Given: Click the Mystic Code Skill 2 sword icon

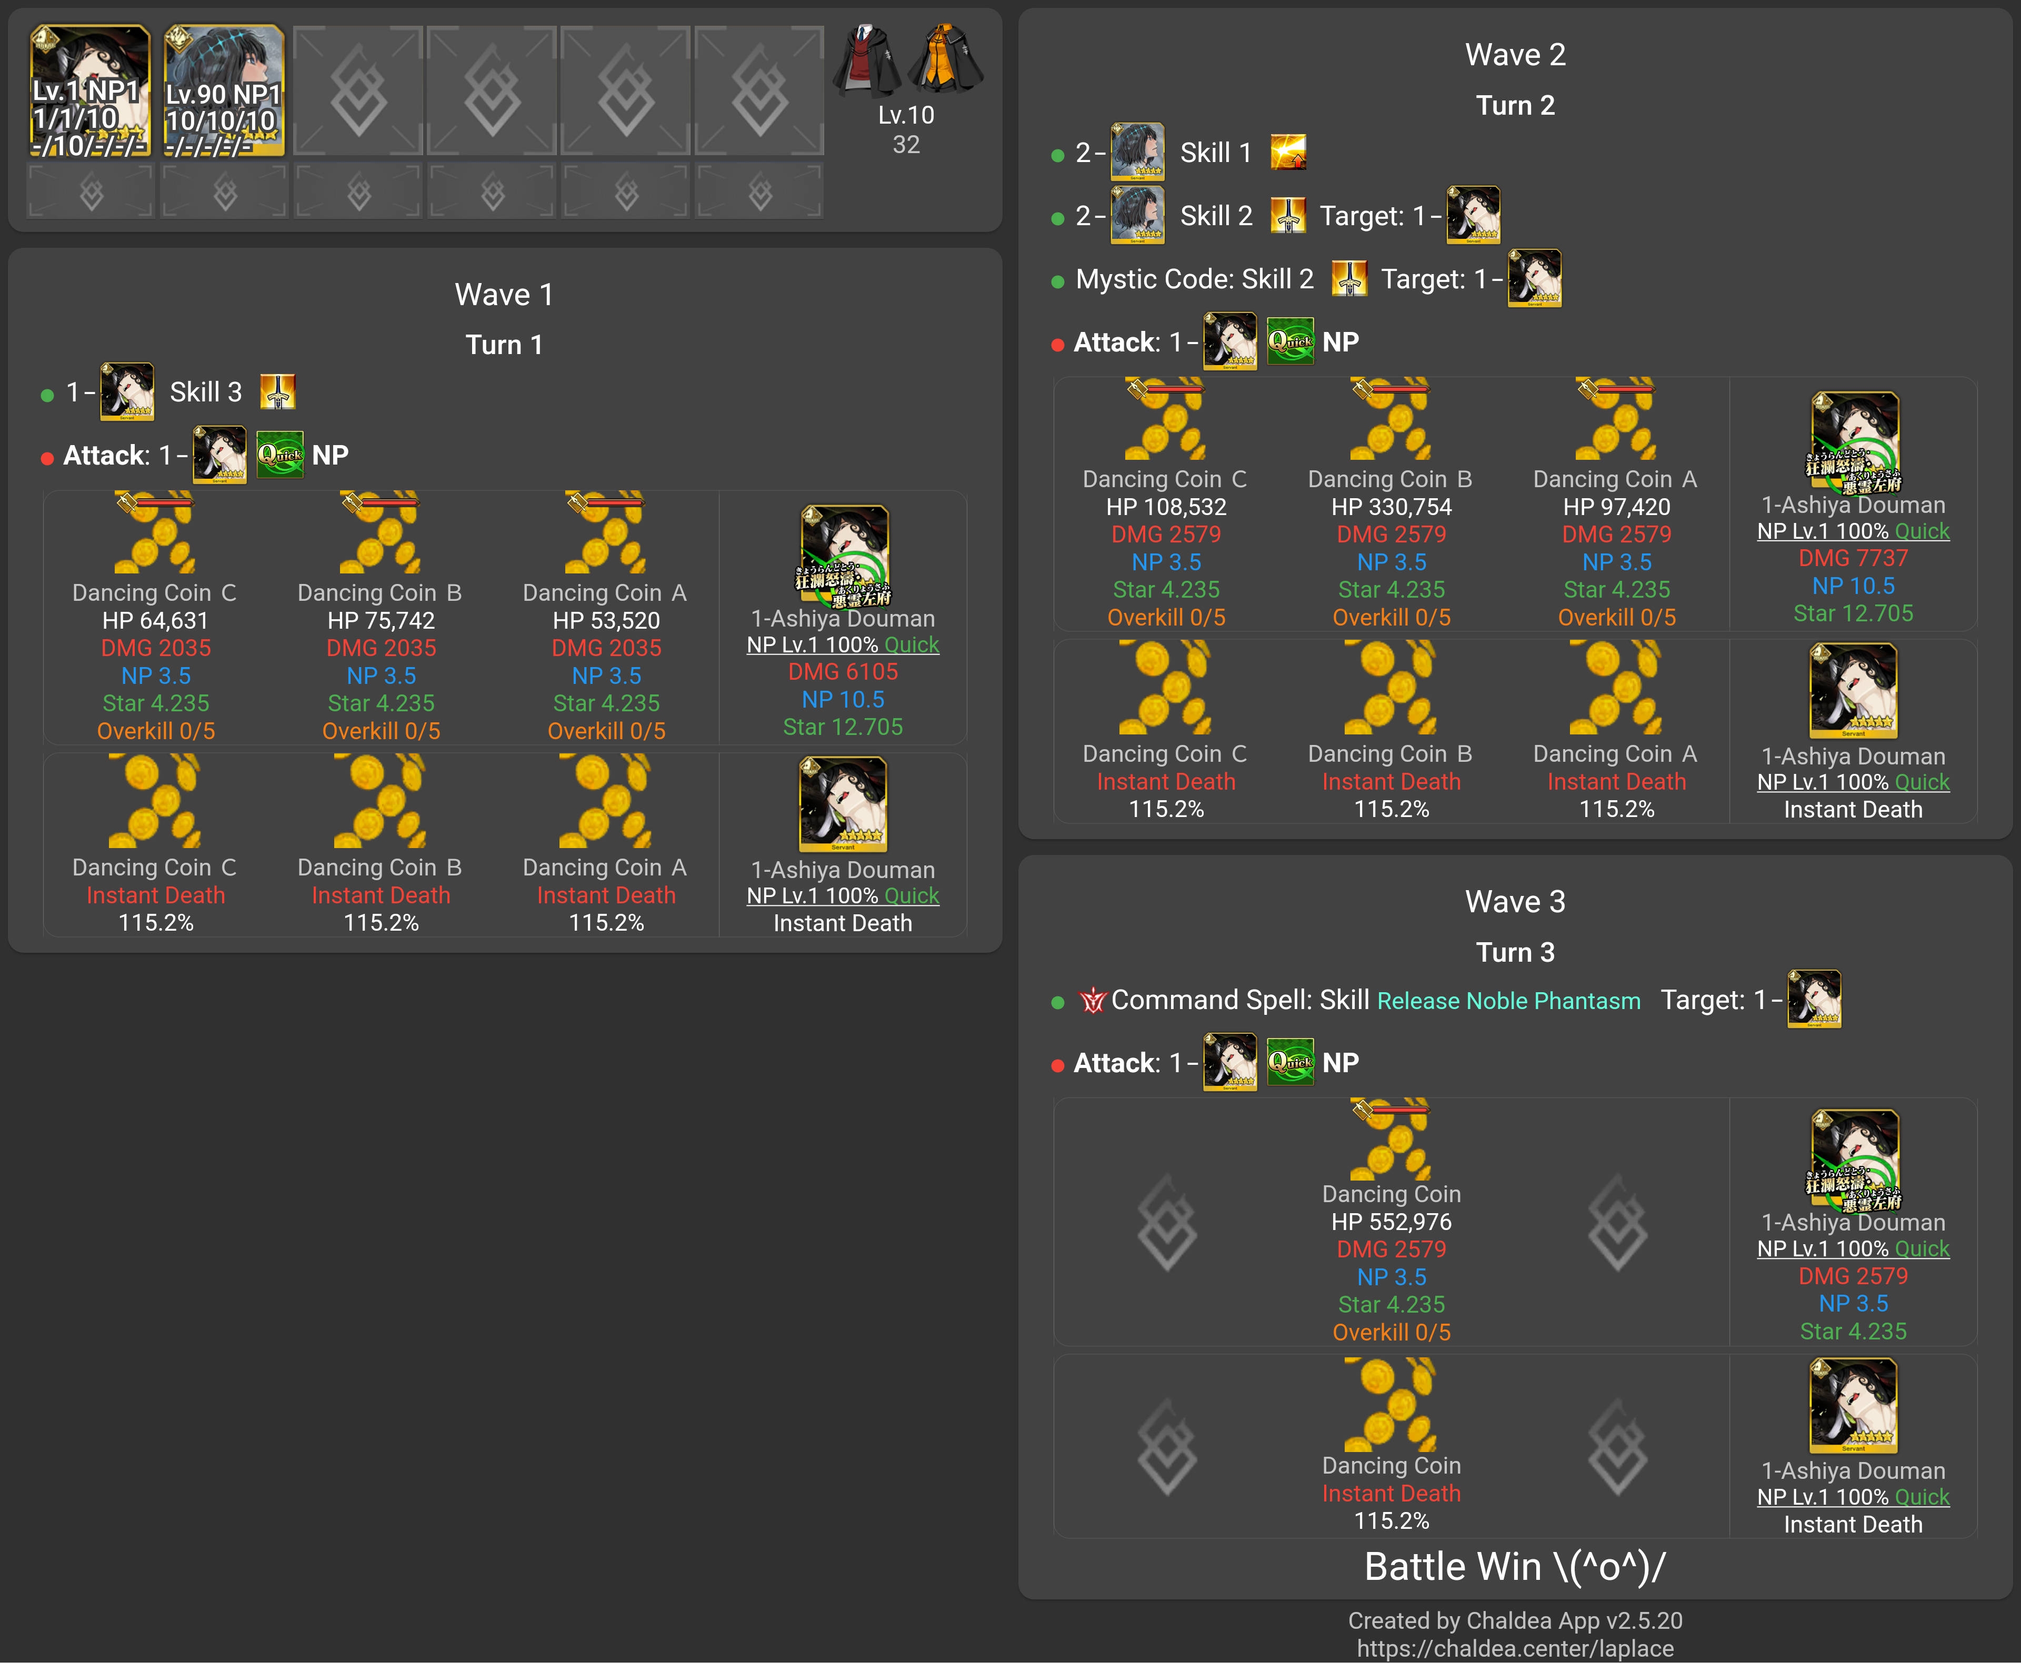Looking at the screenshot, I should [x=1349, y=279].
